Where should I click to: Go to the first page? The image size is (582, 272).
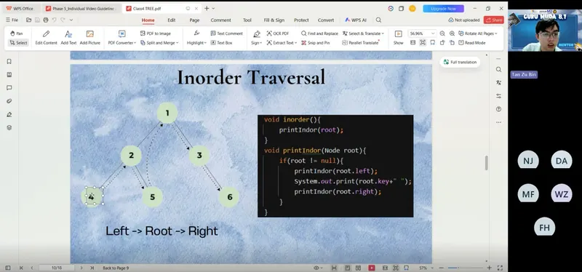click(x=21, y=268)
